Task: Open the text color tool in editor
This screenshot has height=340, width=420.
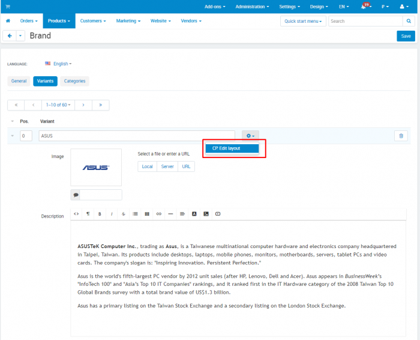Action: (194, 214)
